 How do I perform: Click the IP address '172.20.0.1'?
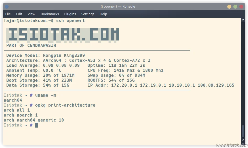124,85
